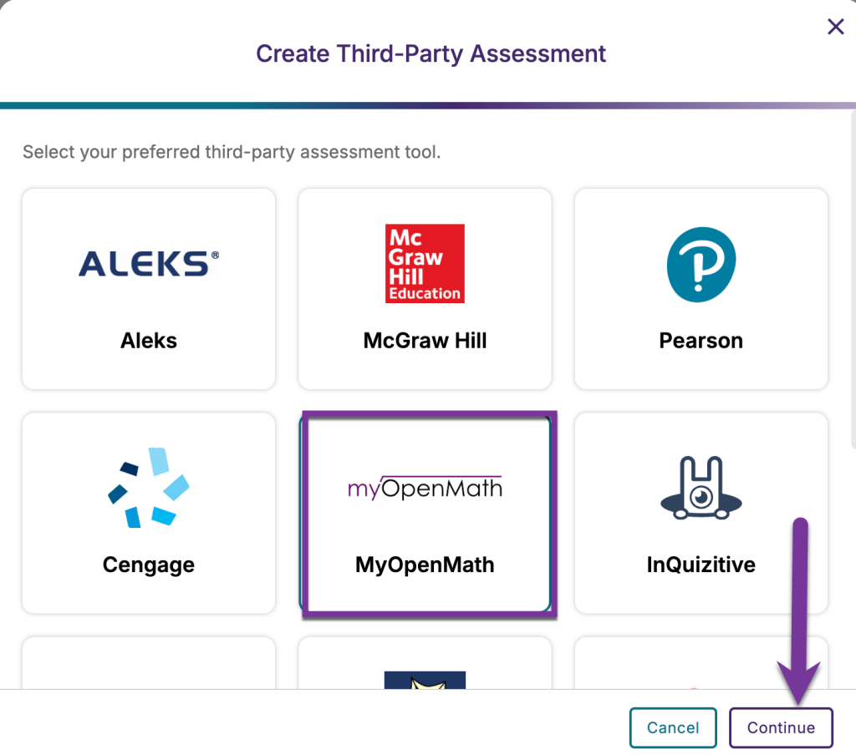Click the "Pearson" label text

(701, 340)
